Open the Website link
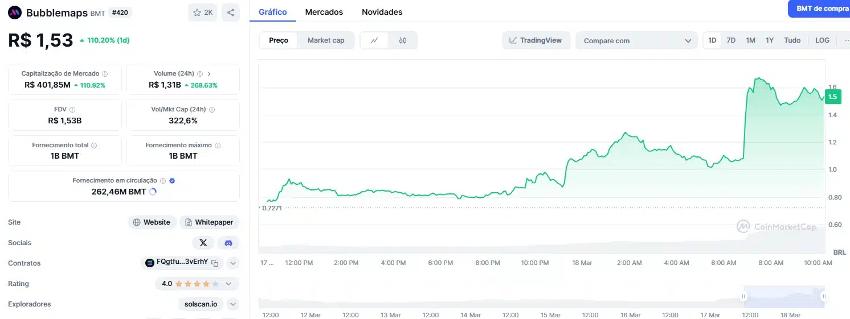 tap(152, 222)
